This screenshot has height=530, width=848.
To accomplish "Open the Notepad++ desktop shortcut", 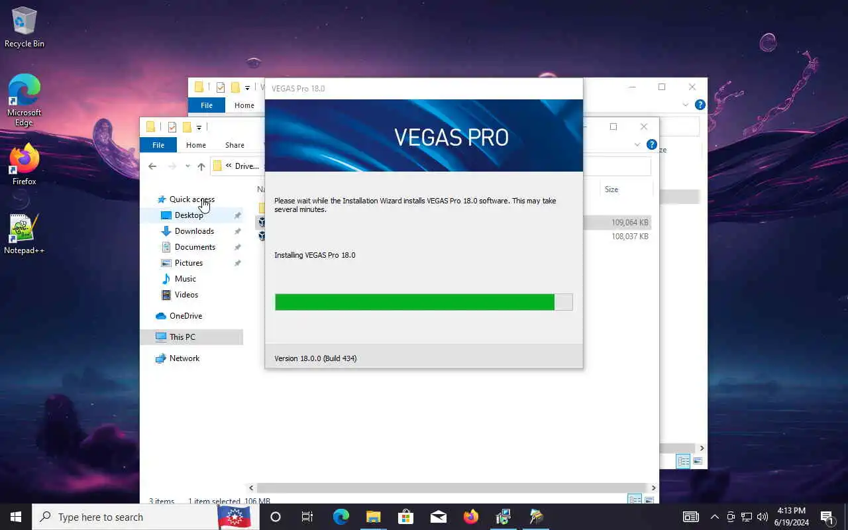I will (25, 234).
